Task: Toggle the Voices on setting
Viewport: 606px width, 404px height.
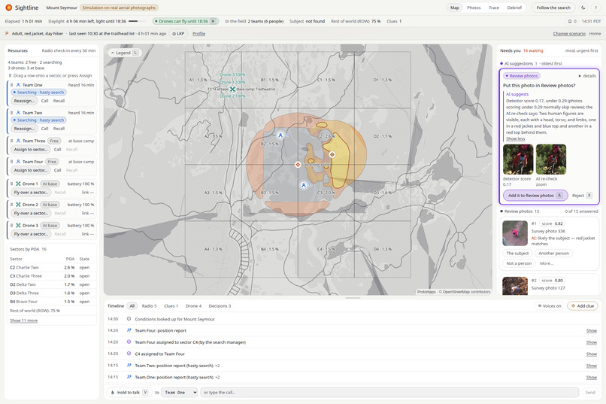Action: [550, 305]
